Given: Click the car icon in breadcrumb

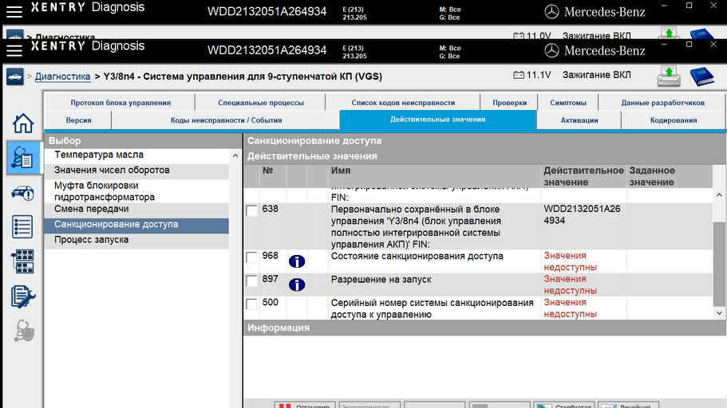Looking at the screenshot, I should 15,76.
